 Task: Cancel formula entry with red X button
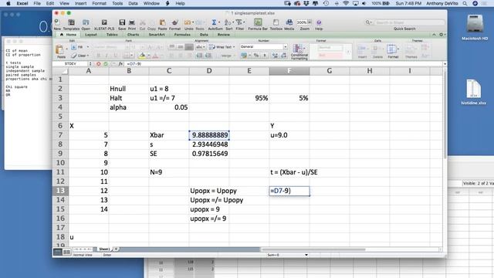[x=98, y=64]
